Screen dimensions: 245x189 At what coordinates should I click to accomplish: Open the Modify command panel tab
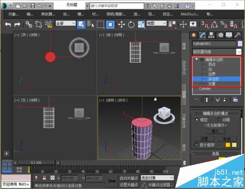click(x=202, y=35)
